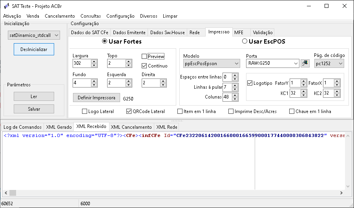This screenshot has width=354, height=208.
Task: Open the Diversos menu
Action: click(x=149, y=16)
